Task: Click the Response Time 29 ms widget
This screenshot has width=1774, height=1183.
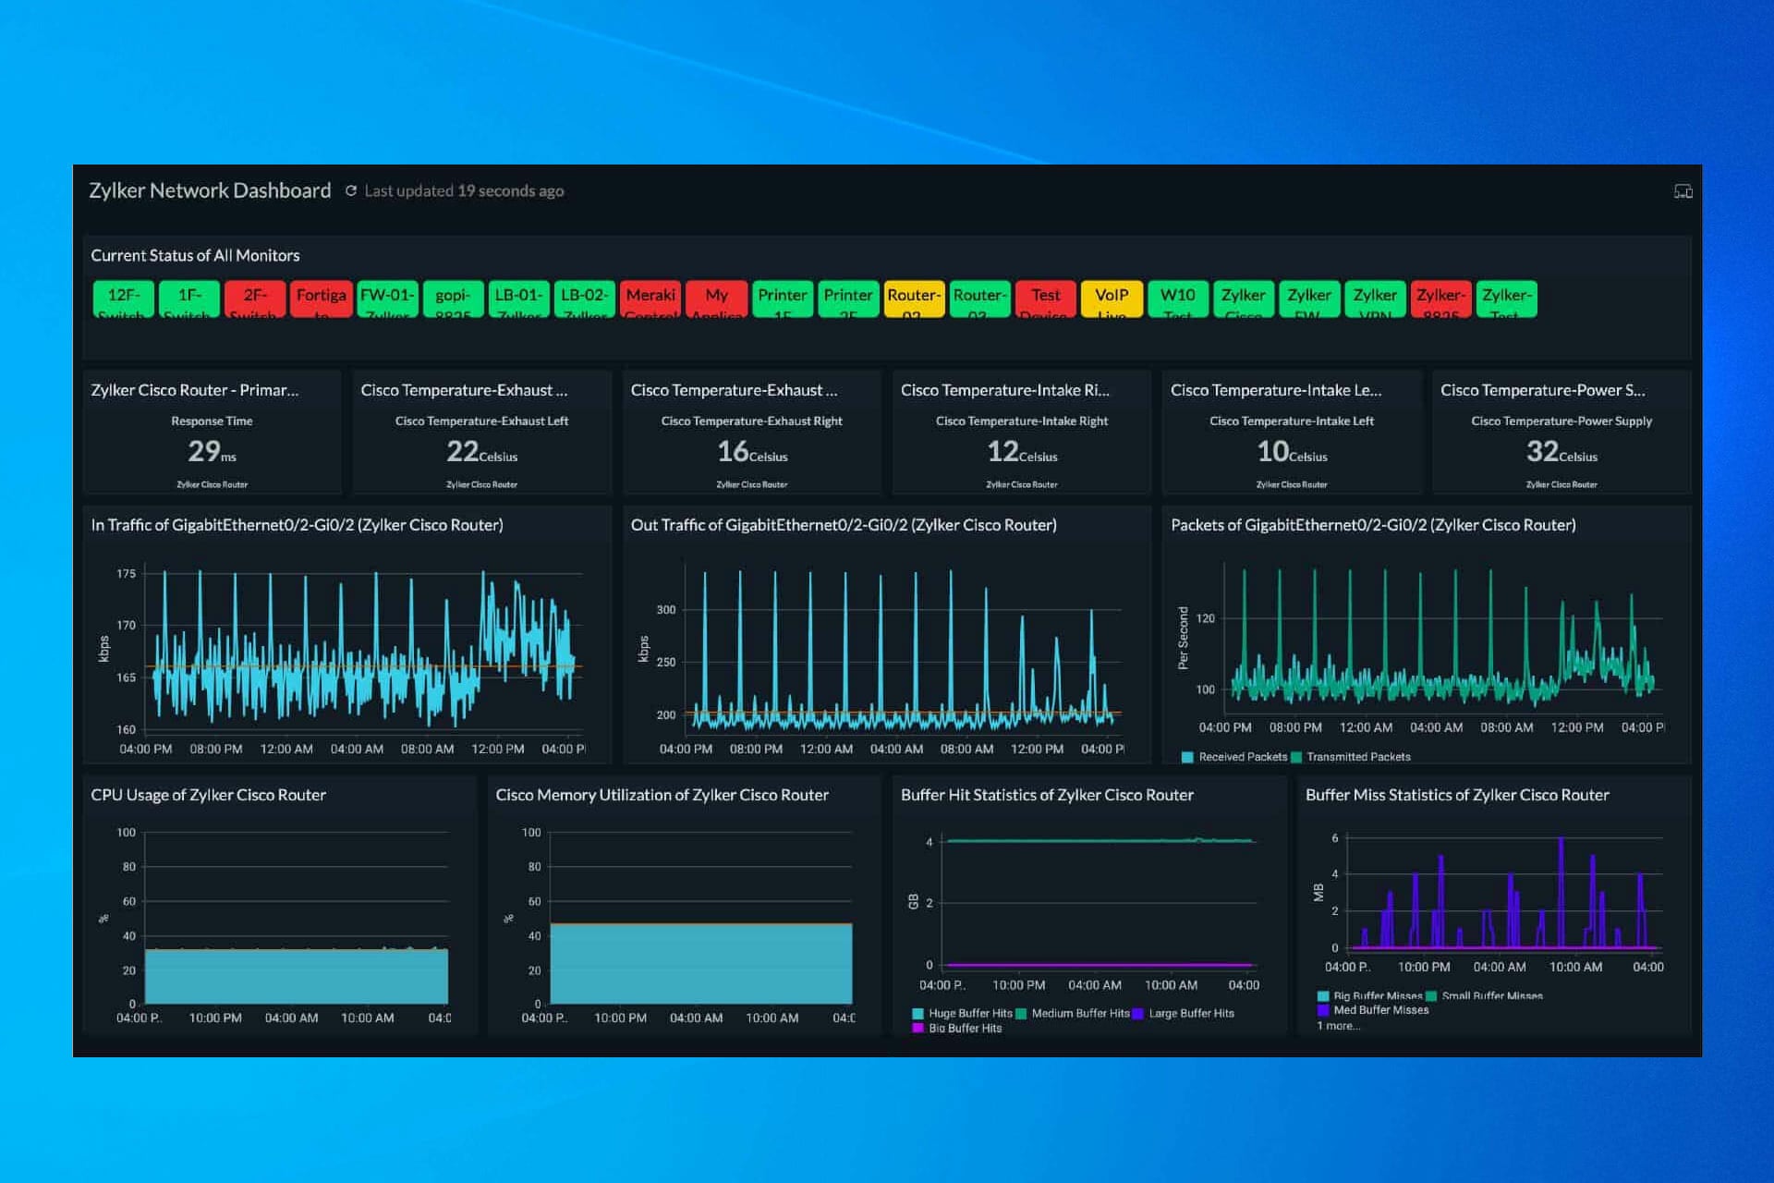Action: [212, 450]
